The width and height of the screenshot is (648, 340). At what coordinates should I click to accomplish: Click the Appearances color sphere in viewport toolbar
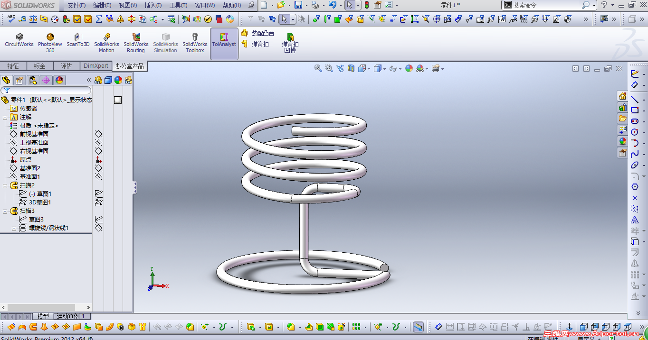pos(409,69)
